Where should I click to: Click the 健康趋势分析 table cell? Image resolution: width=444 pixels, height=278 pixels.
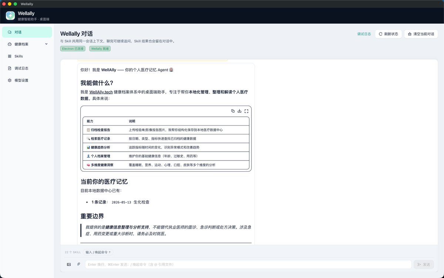pos(104,147)
